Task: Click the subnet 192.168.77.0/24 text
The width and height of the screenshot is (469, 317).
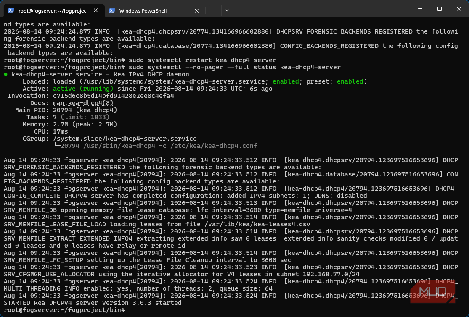Action: point(331,274)
